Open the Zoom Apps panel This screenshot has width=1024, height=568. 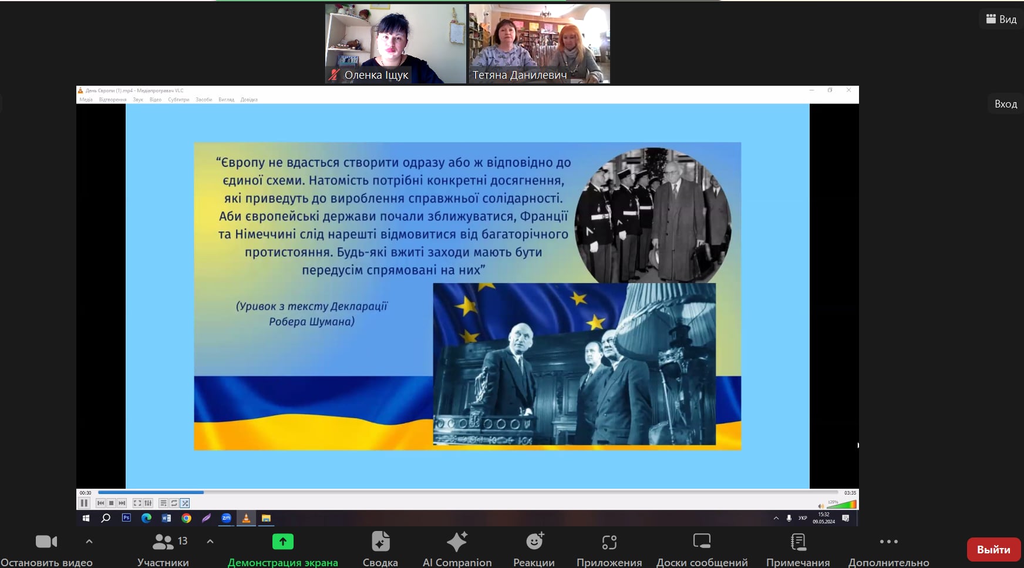[x=609, y=549]
